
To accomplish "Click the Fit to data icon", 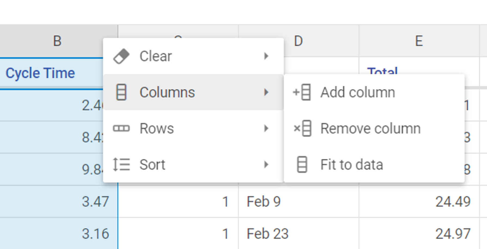I will [302, 164].
